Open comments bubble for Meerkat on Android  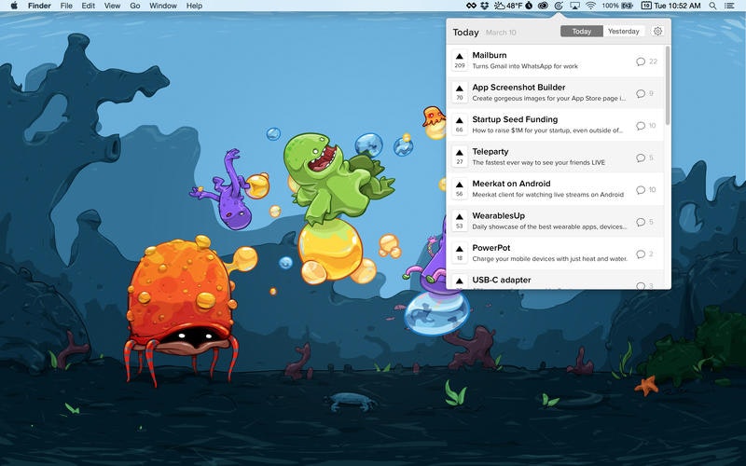(641, 190)
